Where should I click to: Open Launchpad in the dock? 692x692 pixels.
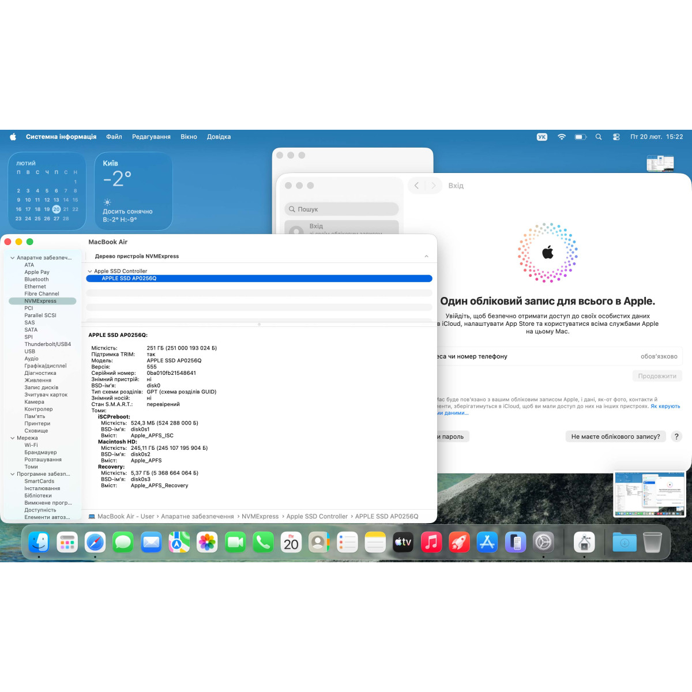[x=67, y=542]
